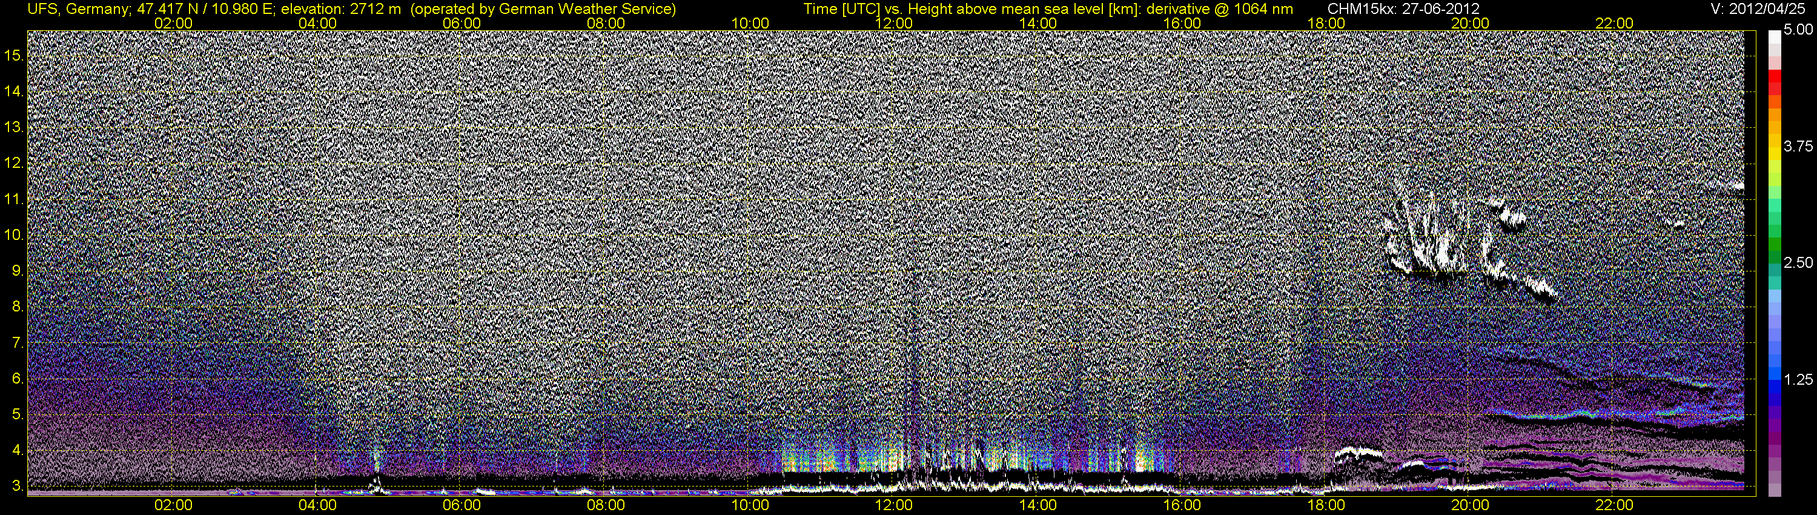Click the bottom time axis label '20:00'
The height and width of the screenshot is (515, 1817).
click(x=1470, y=505)
